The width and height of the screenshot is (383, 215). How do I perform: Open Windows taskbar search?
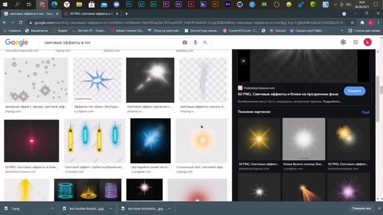[17, 4]
